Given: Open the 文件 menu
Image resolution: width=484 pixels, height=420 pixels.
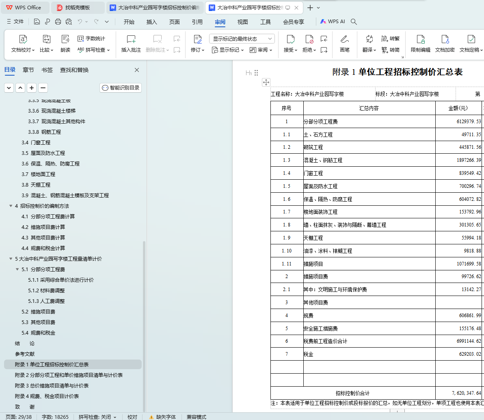Looking at the screenshot, I should 15,21.
